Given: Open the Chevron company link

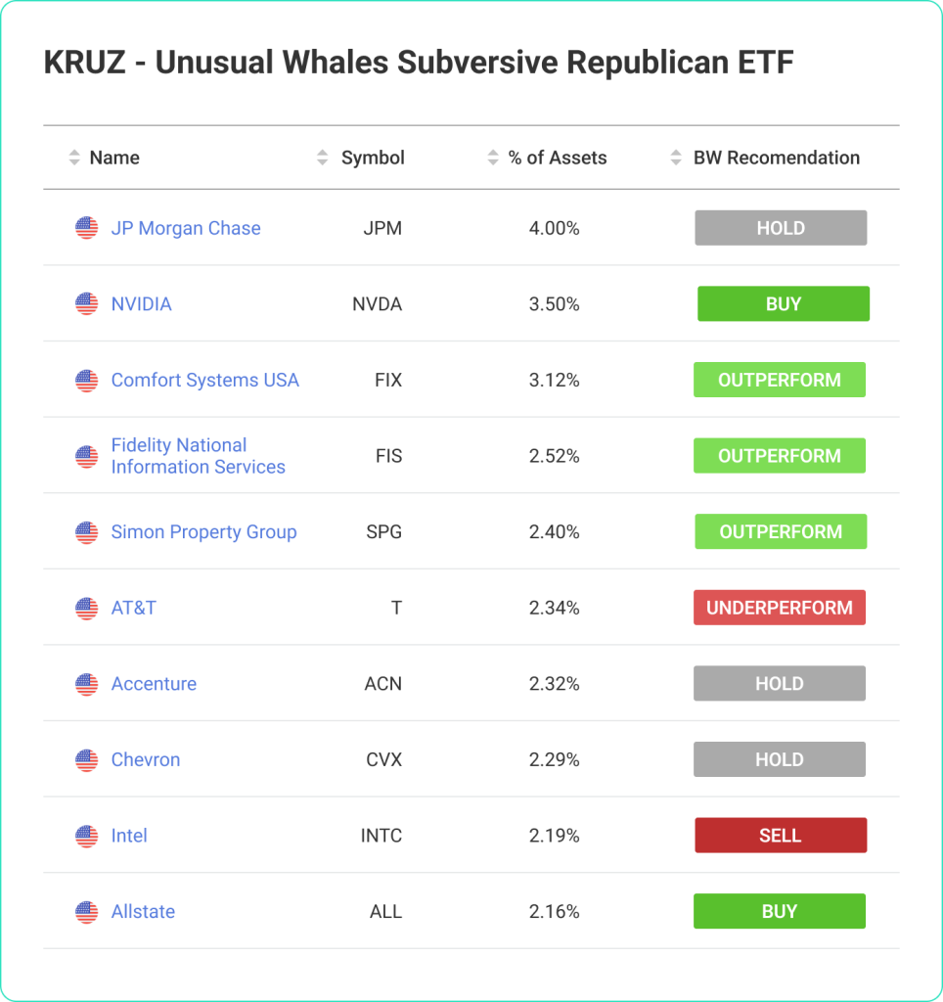Looking at the screenshot, I should pos(146,759).
